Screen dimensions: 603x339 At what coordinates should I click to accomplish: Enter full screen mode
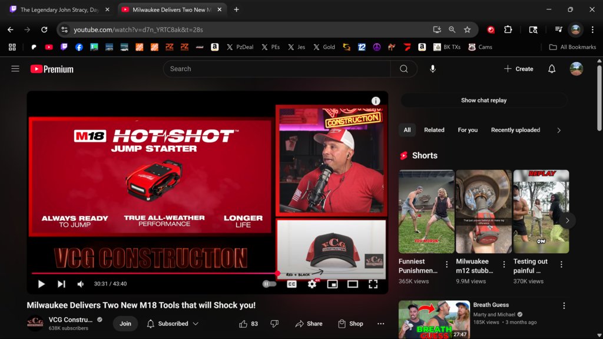pos(373,284)
